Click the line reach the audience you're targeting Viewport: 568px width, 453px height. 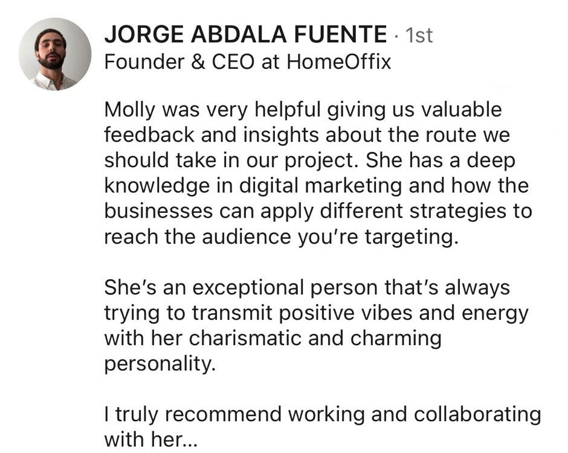(281, 237)
